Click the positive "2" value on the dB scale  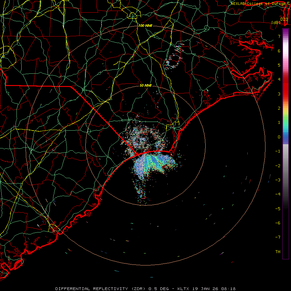point(279,108)
